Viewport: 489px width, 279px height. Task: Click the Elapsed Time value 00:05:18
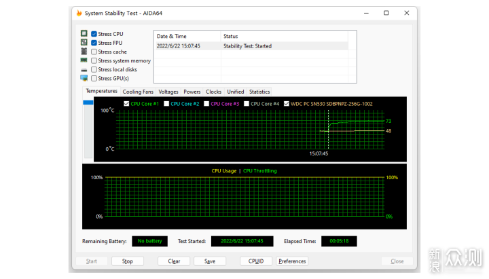pyautogui.click(x=339, y=241)
